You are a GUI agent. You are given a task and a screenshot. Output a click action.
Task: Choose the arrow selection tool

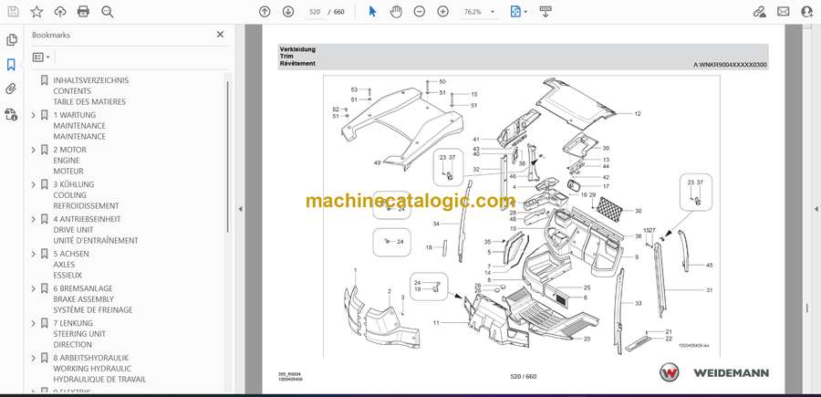(372, 12)
